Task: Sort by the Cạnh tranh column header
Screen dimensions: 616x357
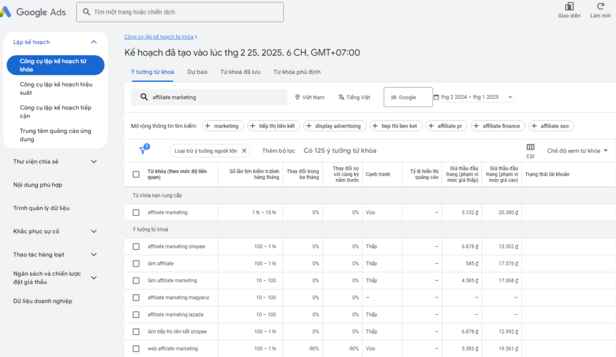Action: point(378,174)
